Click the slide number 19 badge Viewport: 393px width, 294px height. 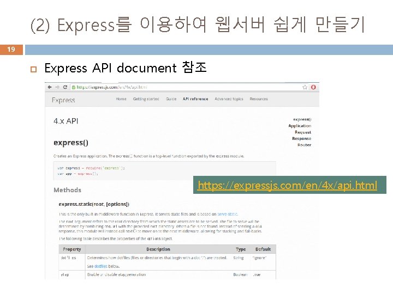click(x=11, y=50)
